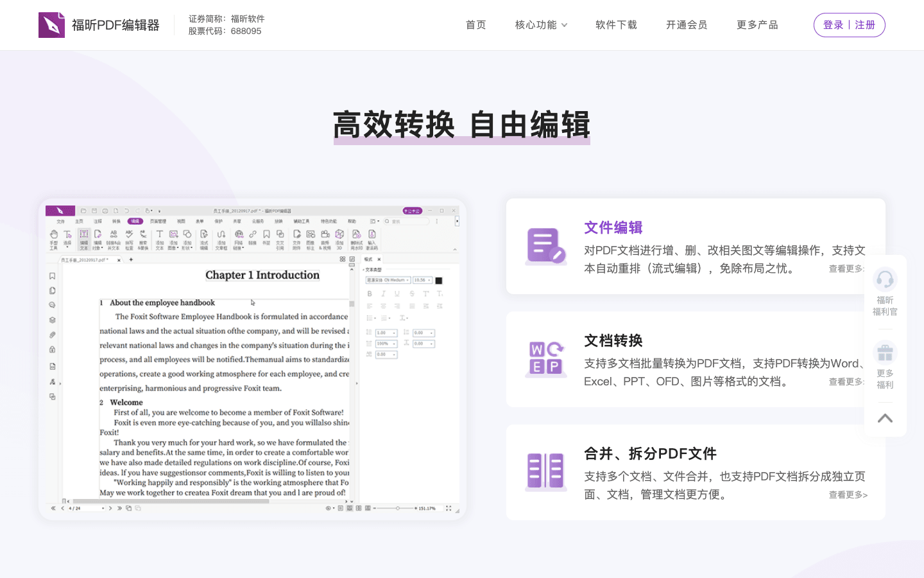The width and height of the screenshot is (924, 578).
Task: Click the back-to-top chevron arrow
Action: pyautogui.click(x=885, y=418)
